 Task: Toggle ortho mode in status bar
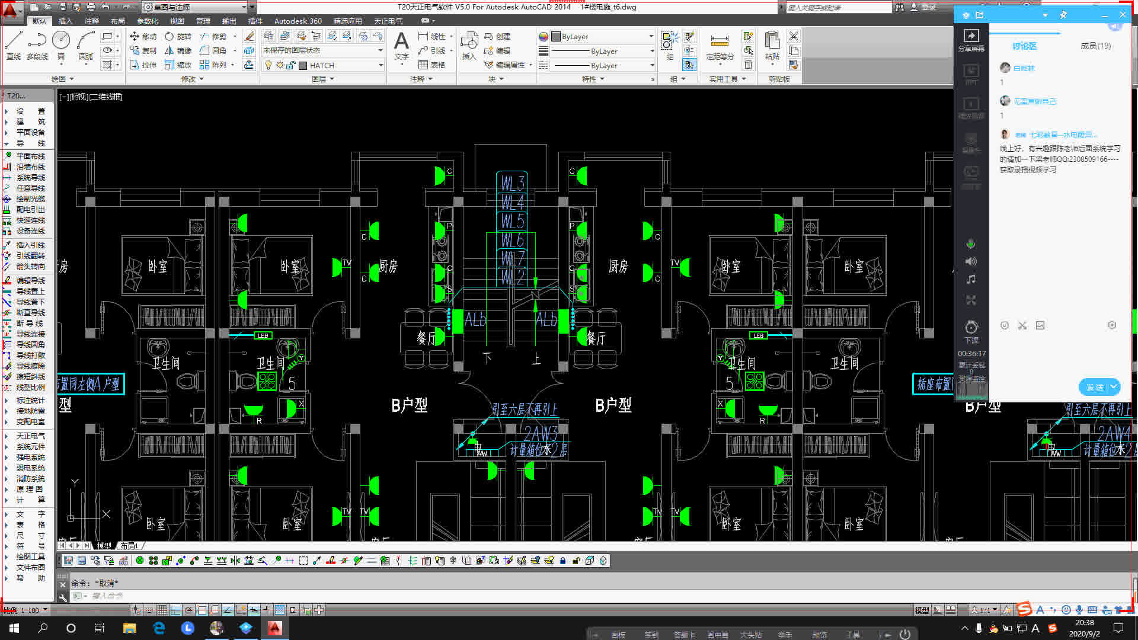pos(176,610)
